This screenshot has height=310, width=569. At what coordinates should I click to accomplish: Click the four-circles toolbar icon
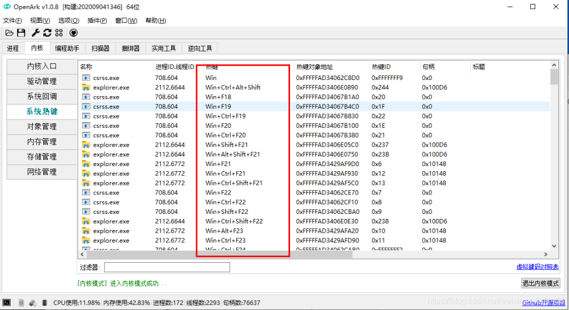[59, 33]
